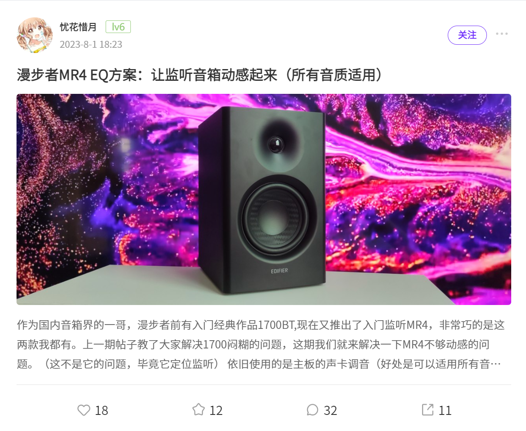Viewport: 526px width, 431px height.
Task: Click the star favorite icon
Action: pyautogui.click(x=199, y=410)
